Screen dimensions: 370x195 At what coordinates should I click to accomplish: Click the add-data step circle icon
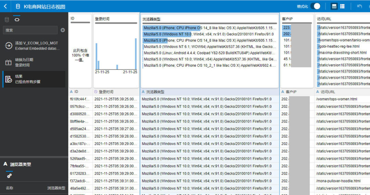pyautogui.click(x=9, y=46)
